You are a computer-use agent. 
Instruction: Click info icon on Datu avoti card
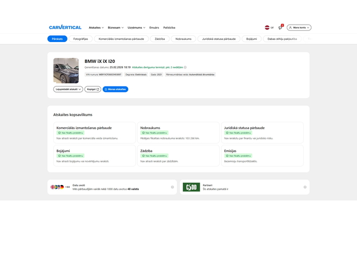point(173,187)
